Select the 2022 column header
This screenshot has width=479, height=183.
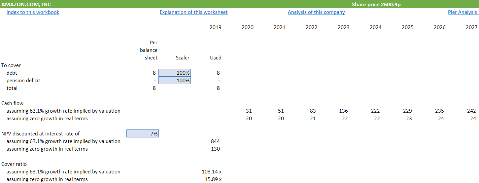tap(312, 27)
